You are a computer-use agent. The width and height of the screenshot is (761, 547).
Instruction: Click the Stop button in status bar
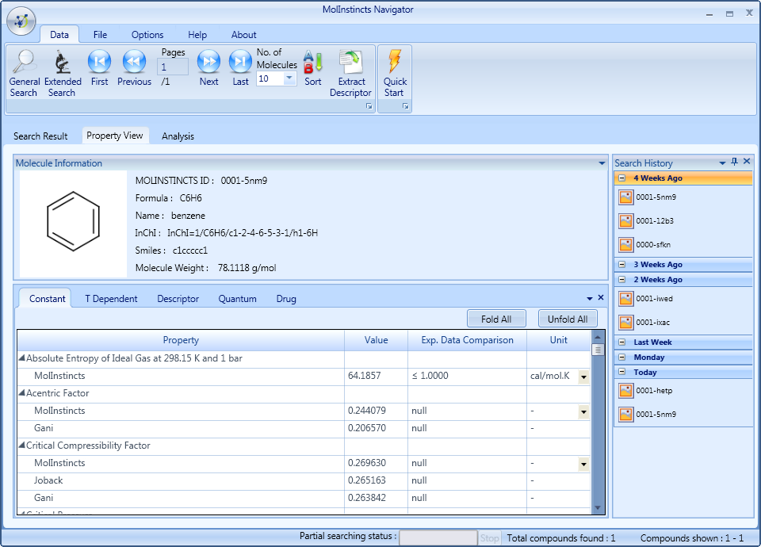(489, 537)
